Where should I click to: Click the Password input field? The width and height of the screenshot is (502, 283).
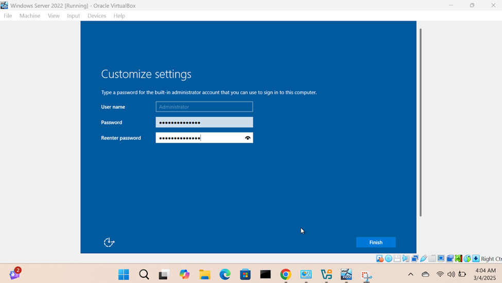204,122
